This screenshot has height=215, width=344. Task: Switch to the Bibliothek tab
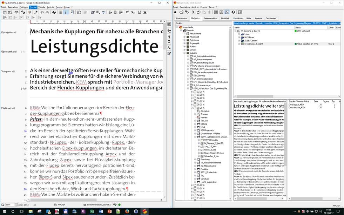[225, 18]
